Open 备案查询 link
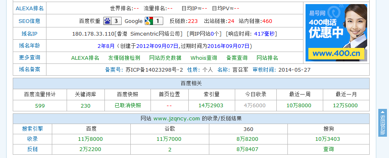The height and width of the screenshot is (158, 389). pos(237,58)
